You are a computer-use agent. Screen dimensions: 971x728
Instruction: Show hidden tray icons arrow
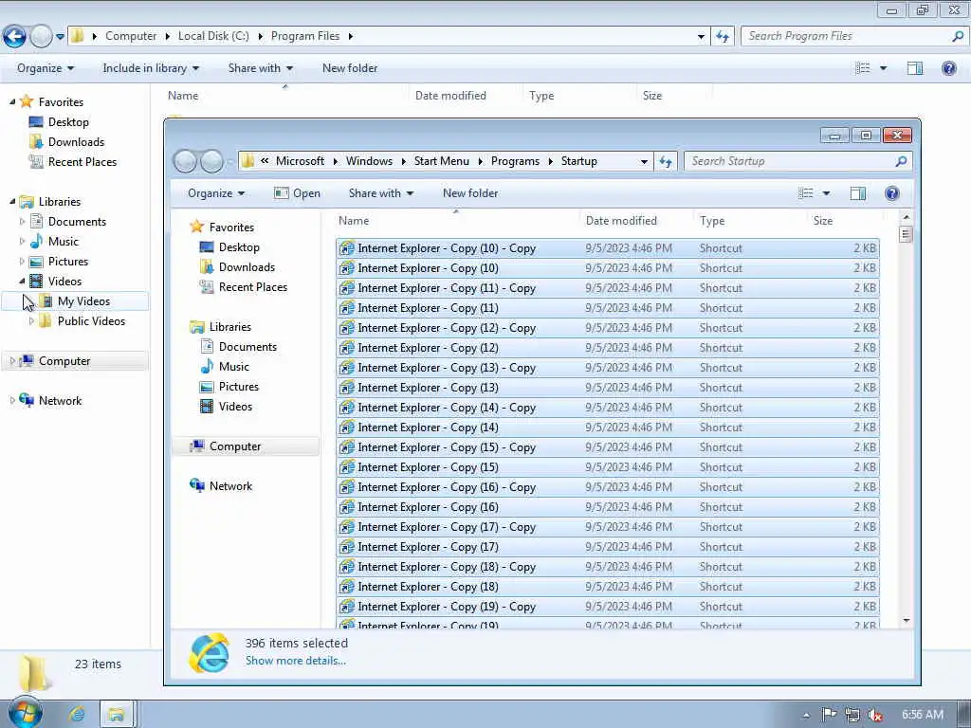coord(806,715)
